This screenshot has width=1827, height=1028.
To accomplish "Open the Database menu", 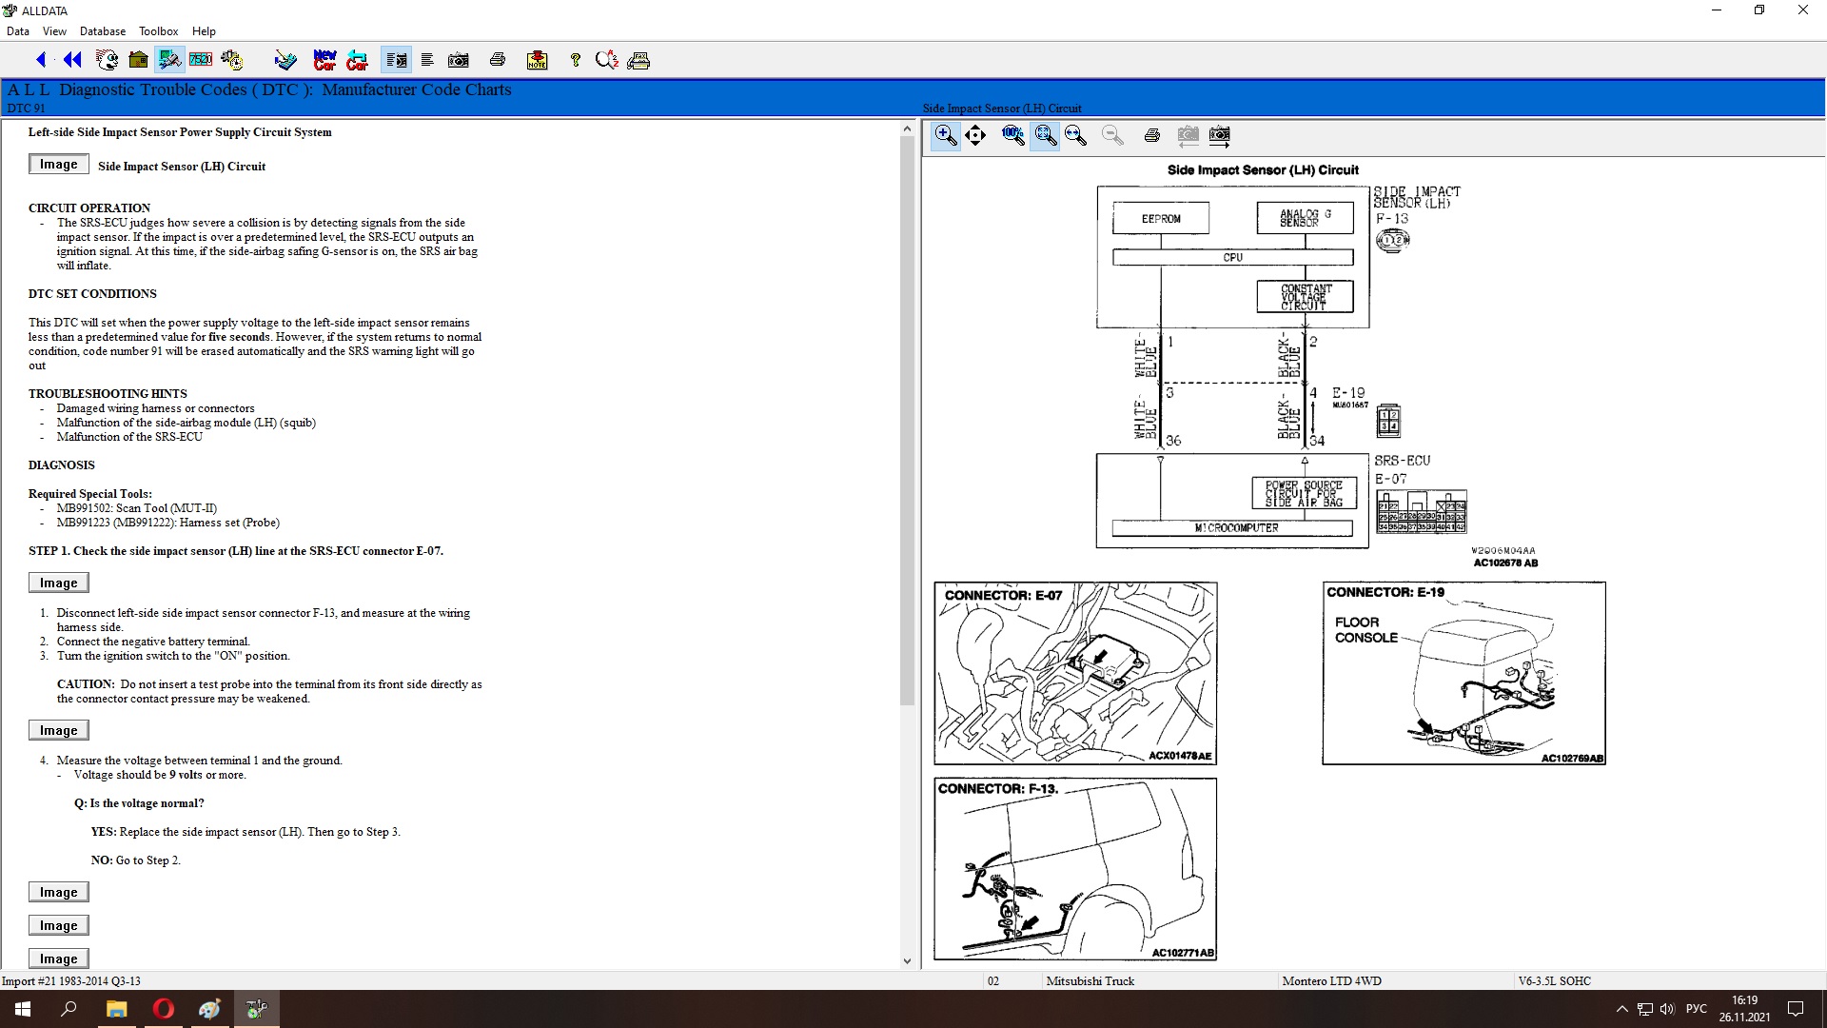I will pyautogui.click(x=102, y=31).
